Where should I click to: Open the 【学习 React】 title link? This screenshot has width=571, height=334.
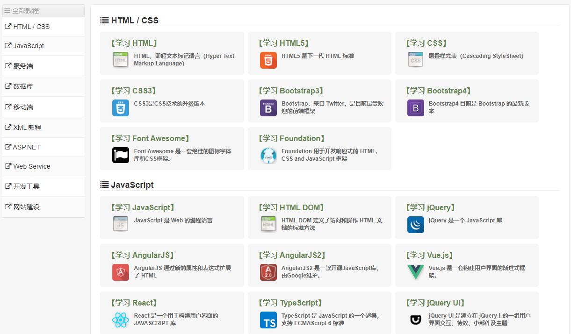(134, 303)
